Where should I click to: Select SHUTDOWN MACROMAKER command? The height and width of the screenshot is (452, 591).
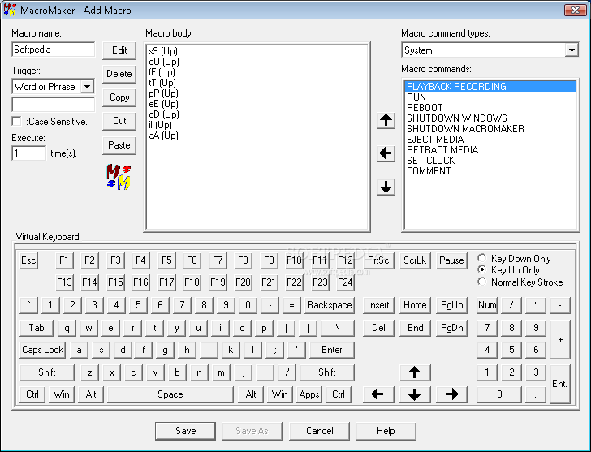pos(490,129)
